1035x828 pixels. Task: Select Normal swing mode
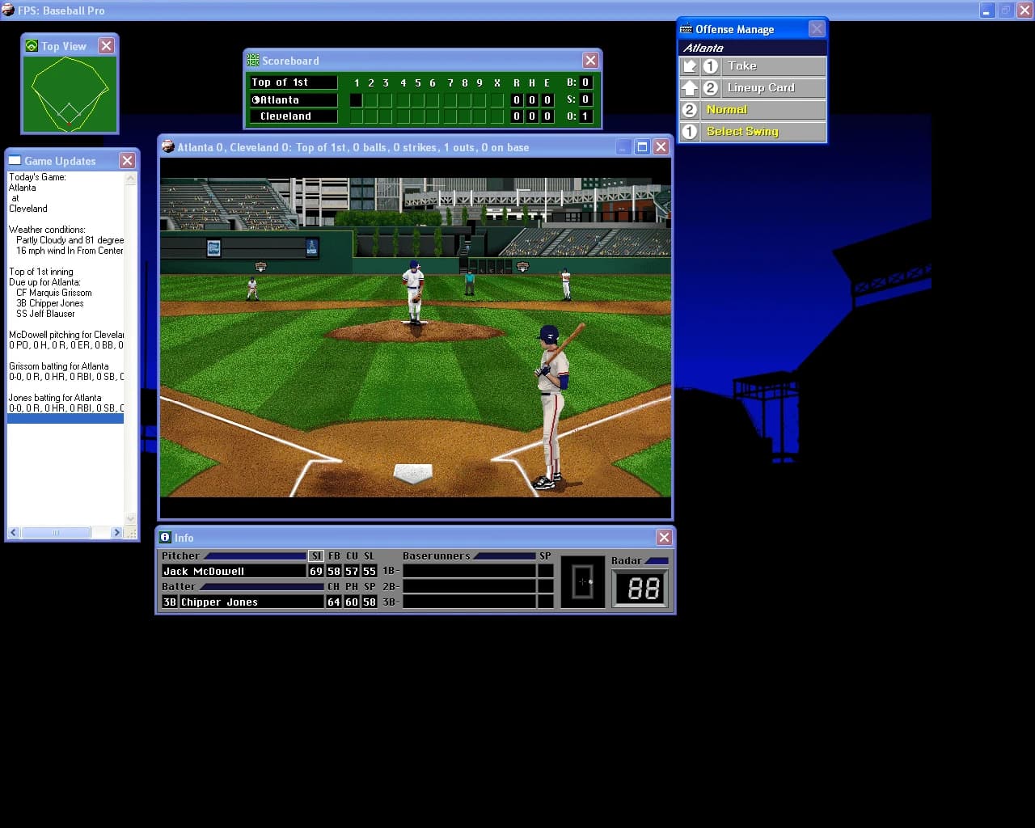[x=726, y=109]
